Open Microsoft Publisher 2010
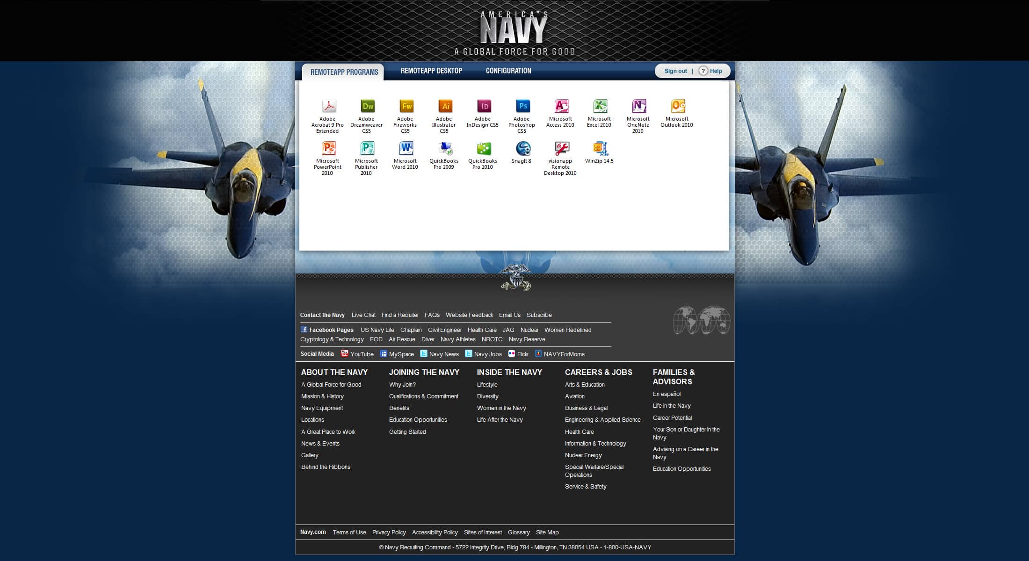The width and height of the screenshot is (1029, 561). coord(367,158)
